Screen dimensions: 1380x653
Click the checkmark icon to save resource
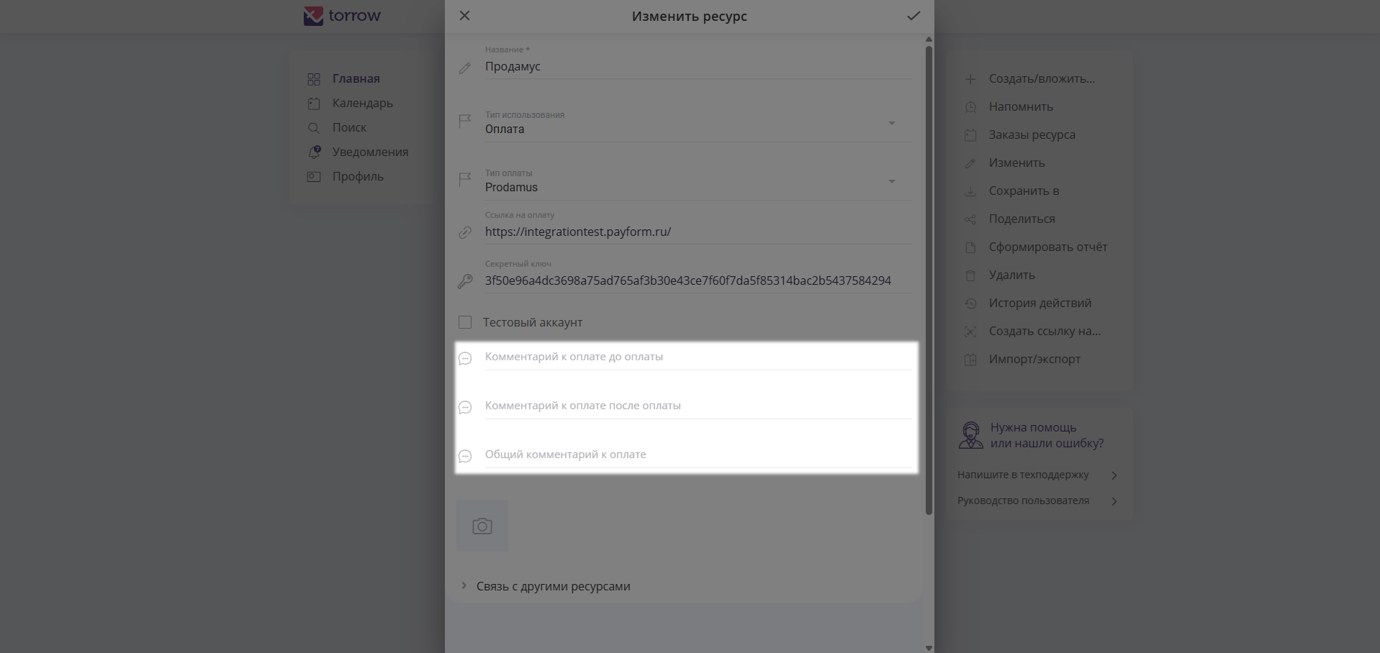click(913, 16)
